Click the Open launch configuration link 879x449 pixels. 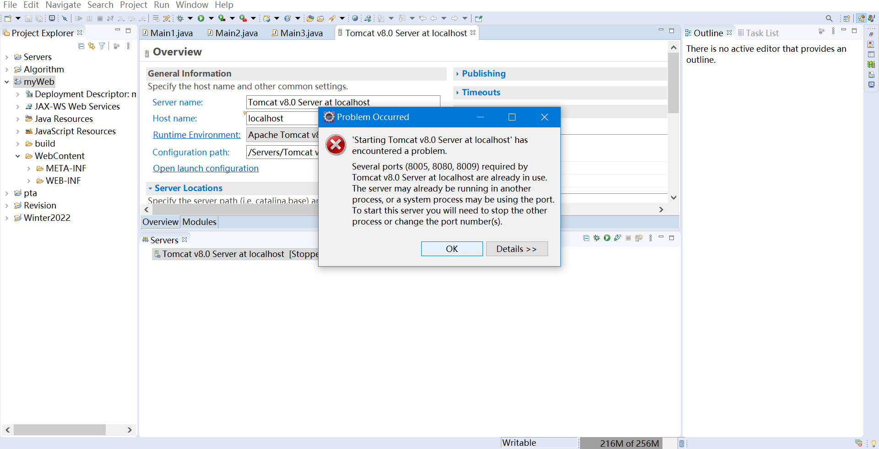(x=206, y=169)
